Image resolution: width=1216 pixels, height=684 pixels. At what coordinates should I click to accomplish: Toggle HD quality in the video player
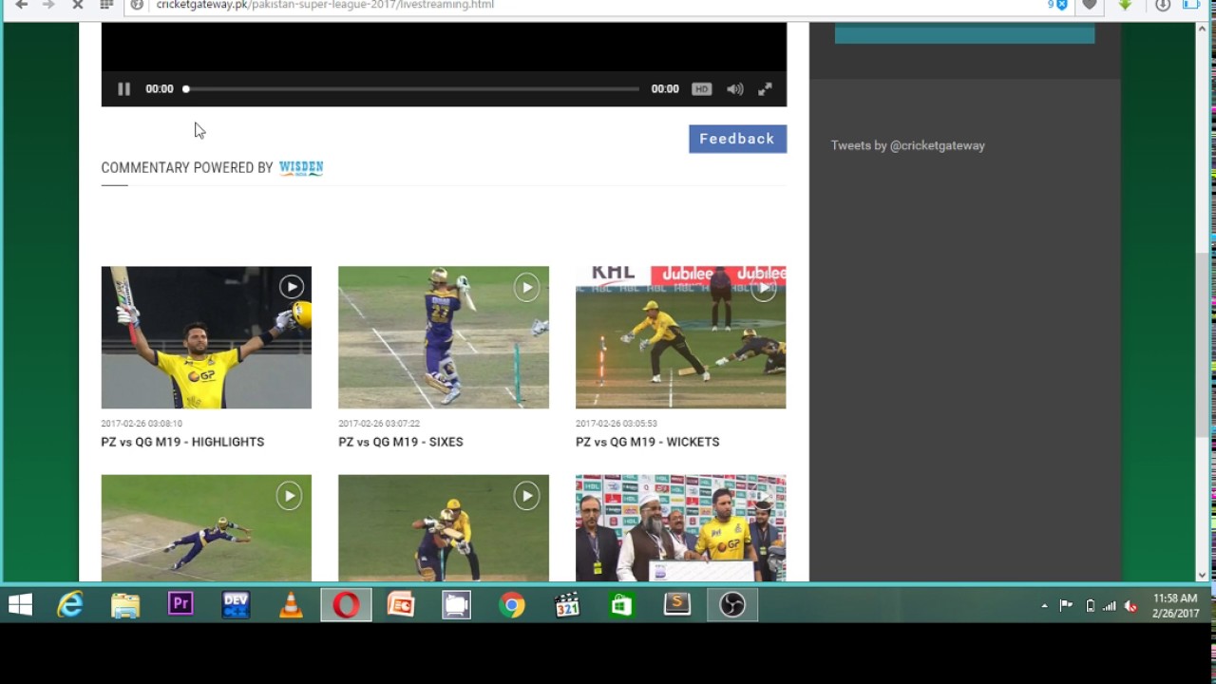701,88
